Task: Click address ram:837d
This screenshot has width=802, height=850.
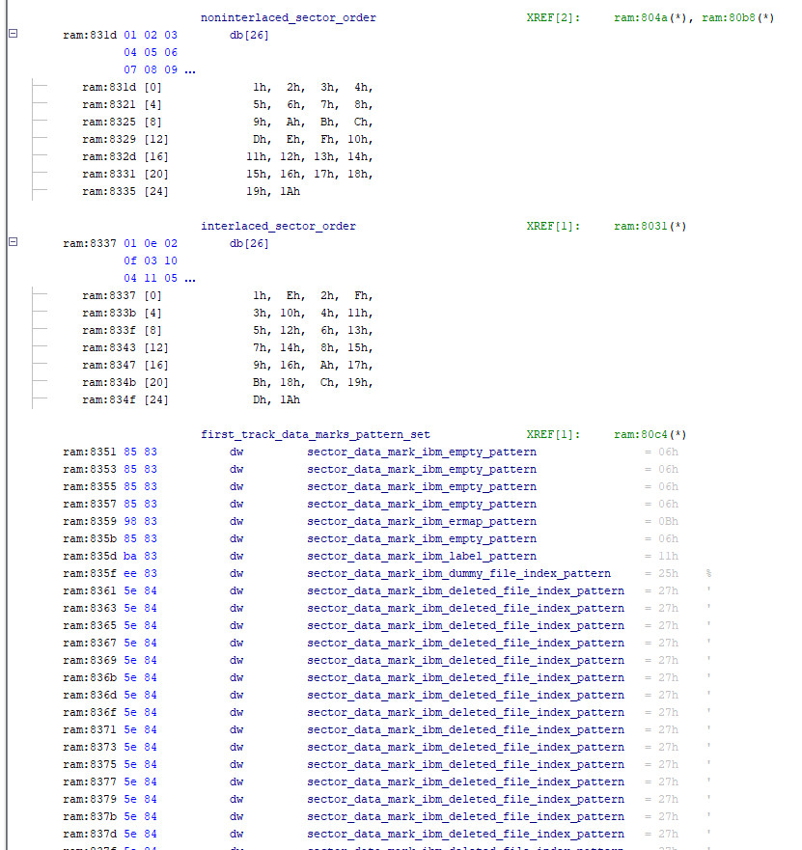Action: [x=90, y=834]
